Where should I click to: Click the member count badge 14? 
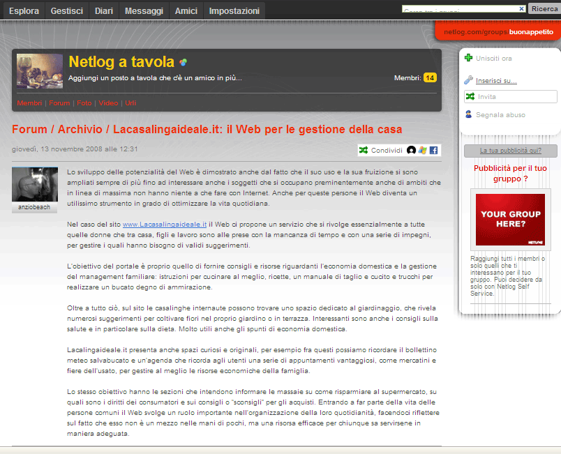[x=430, y=77]
